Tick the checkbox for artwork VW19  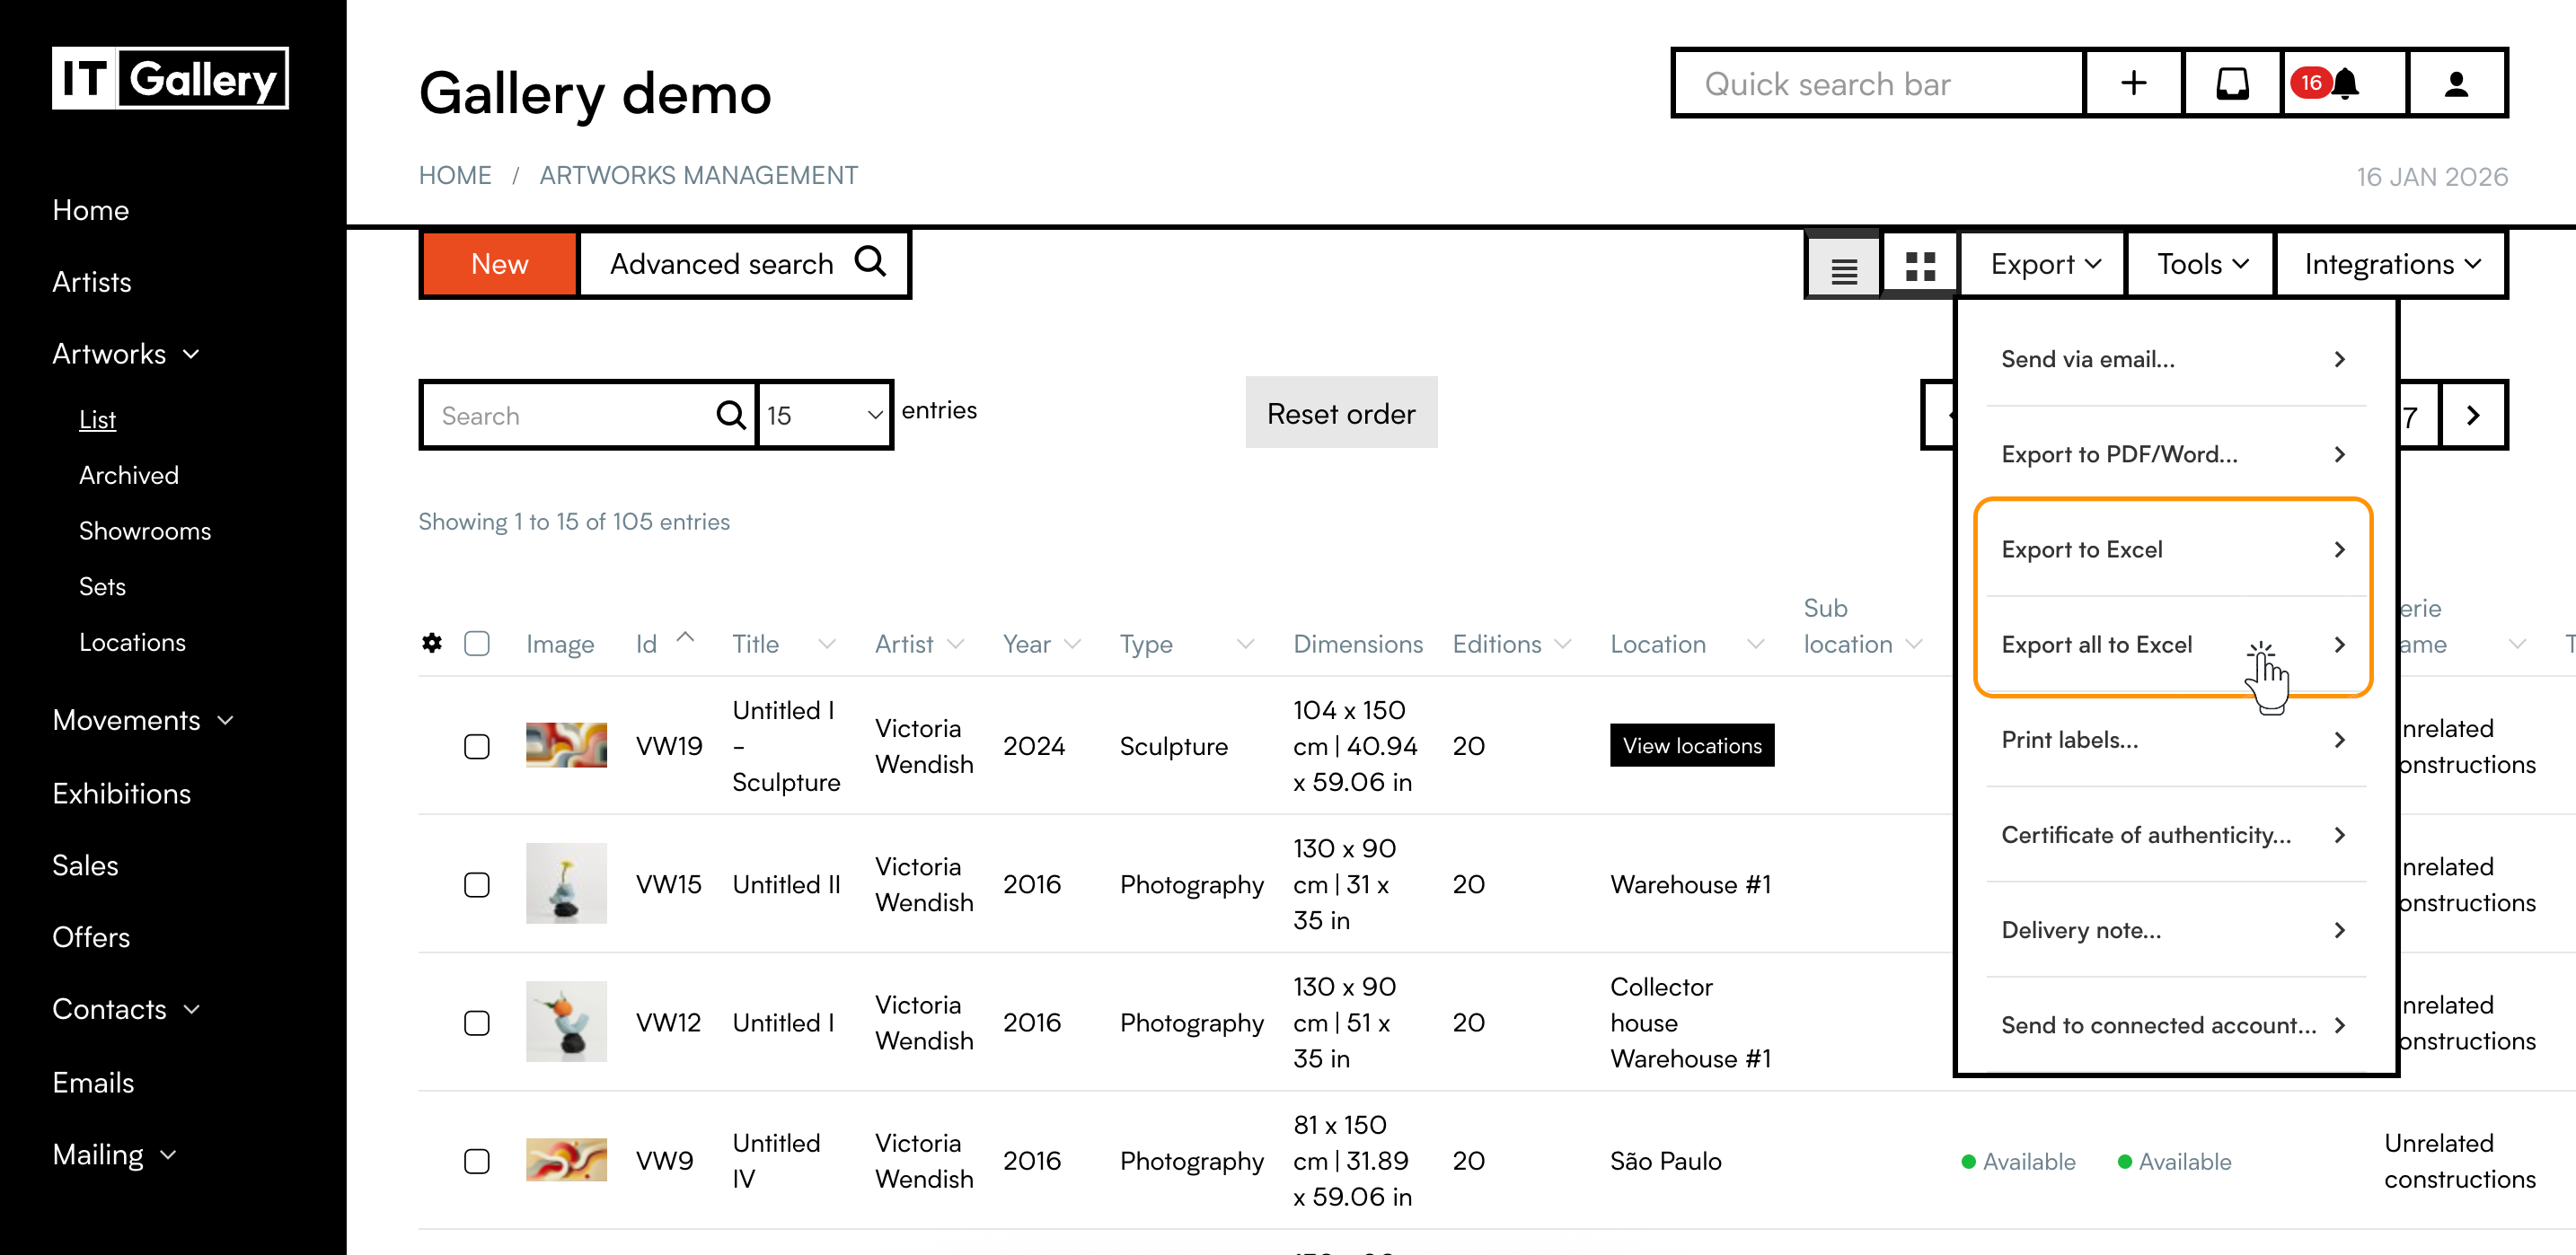tap(477, 746)
